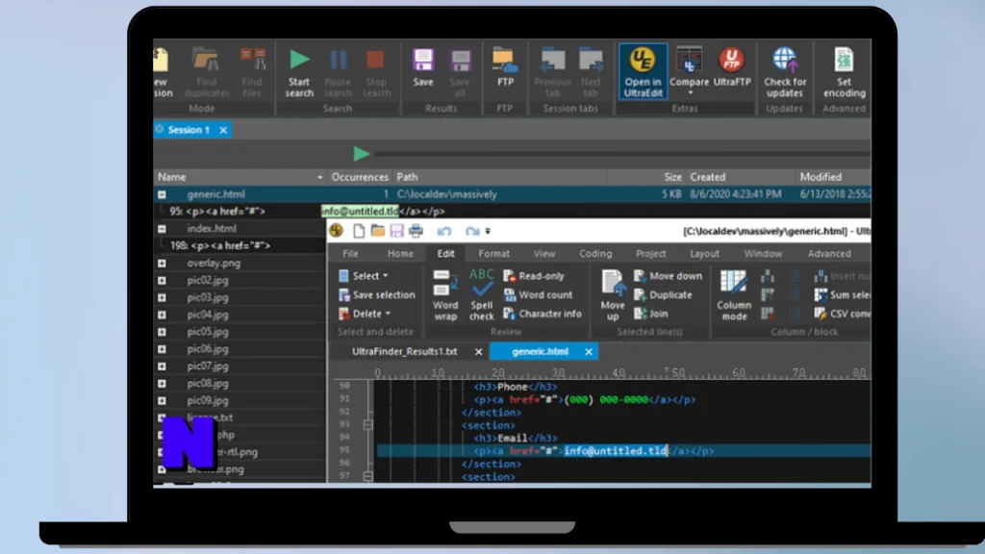This screenshot has width=985, height=554.
Task: Click the Save disk icon in the UltraEdit toolbar
Action: (396, 231)
